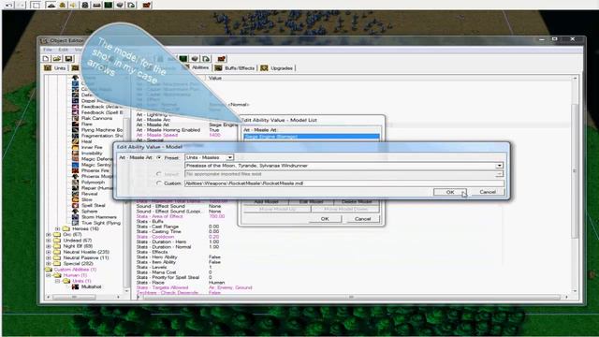599x337 pixels.
Task: Click Cancel in the Model List dialog
Action: (x=362, y=219)
